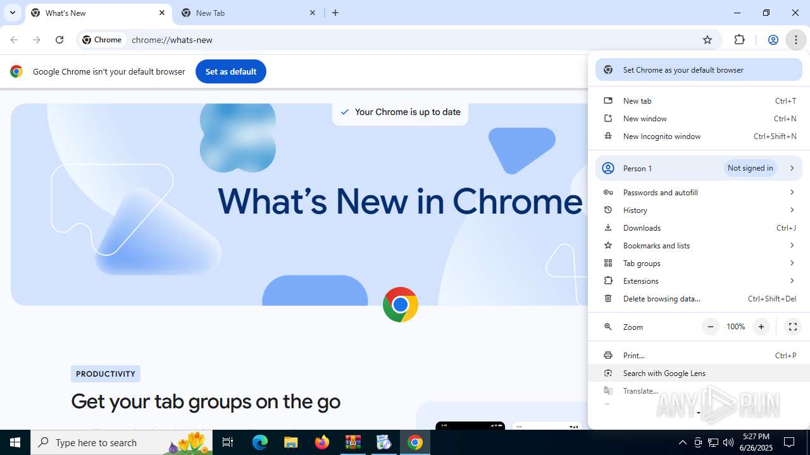810x455 pixels.
Task: Click the Print printer icon
Action: point(608,356)
